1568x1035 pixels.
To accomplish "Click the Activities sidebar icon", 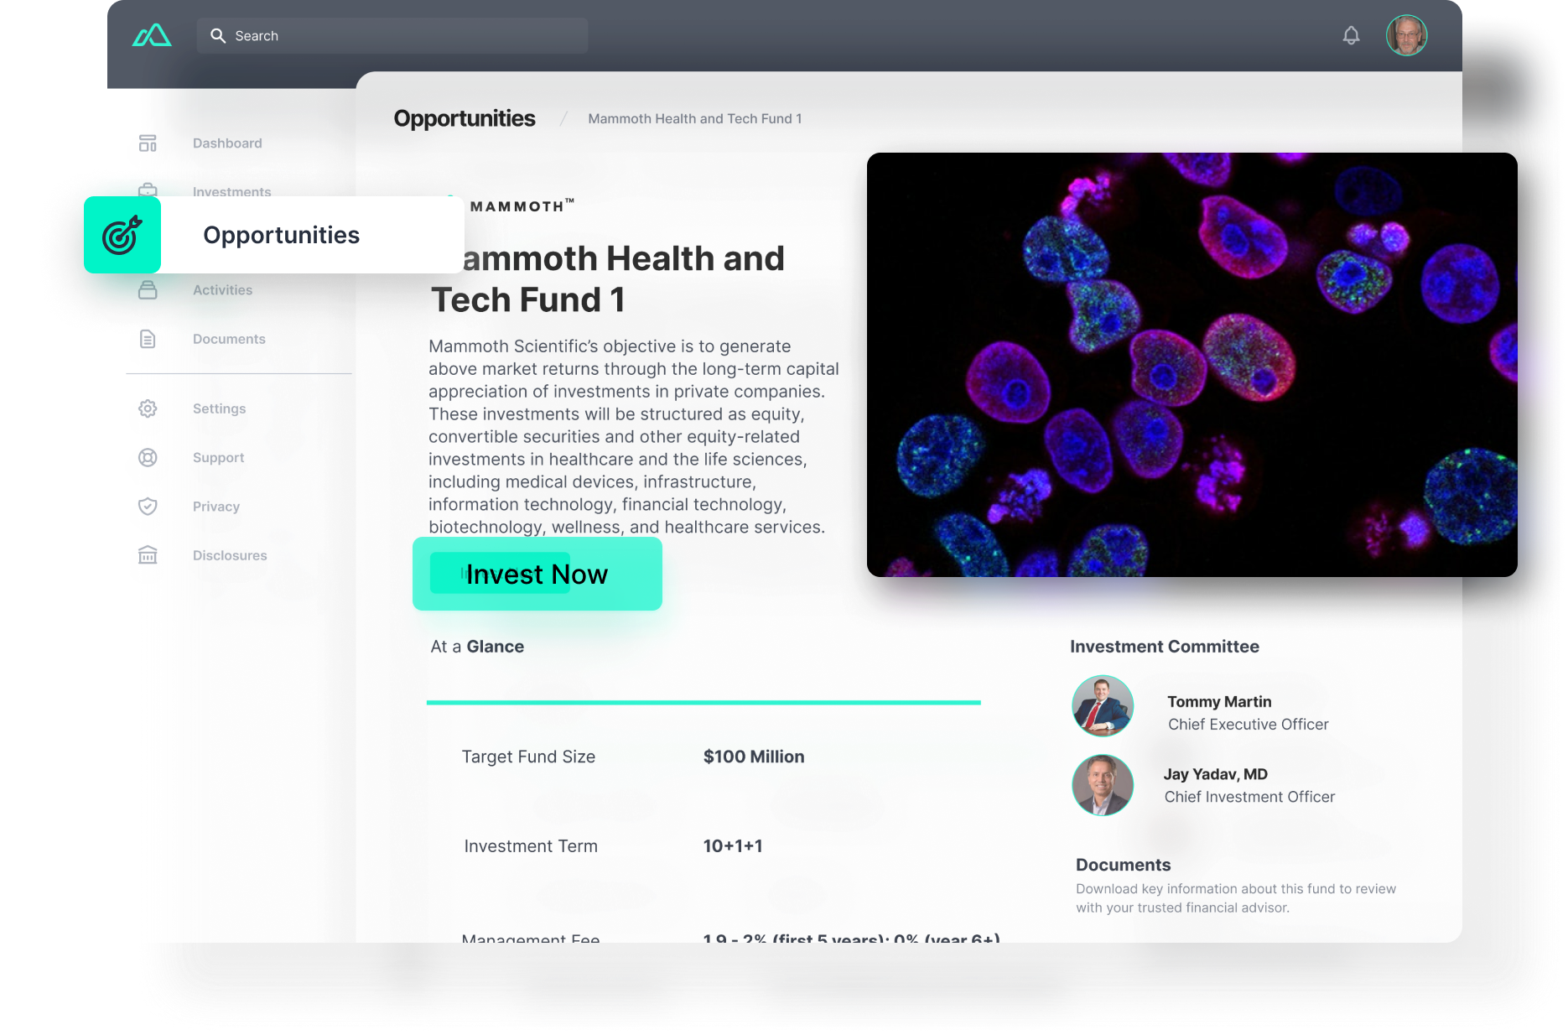I will coord(148,290).
